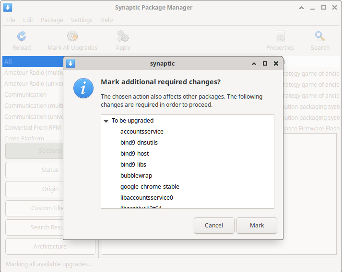Click the Cancel button

(214, 226)
